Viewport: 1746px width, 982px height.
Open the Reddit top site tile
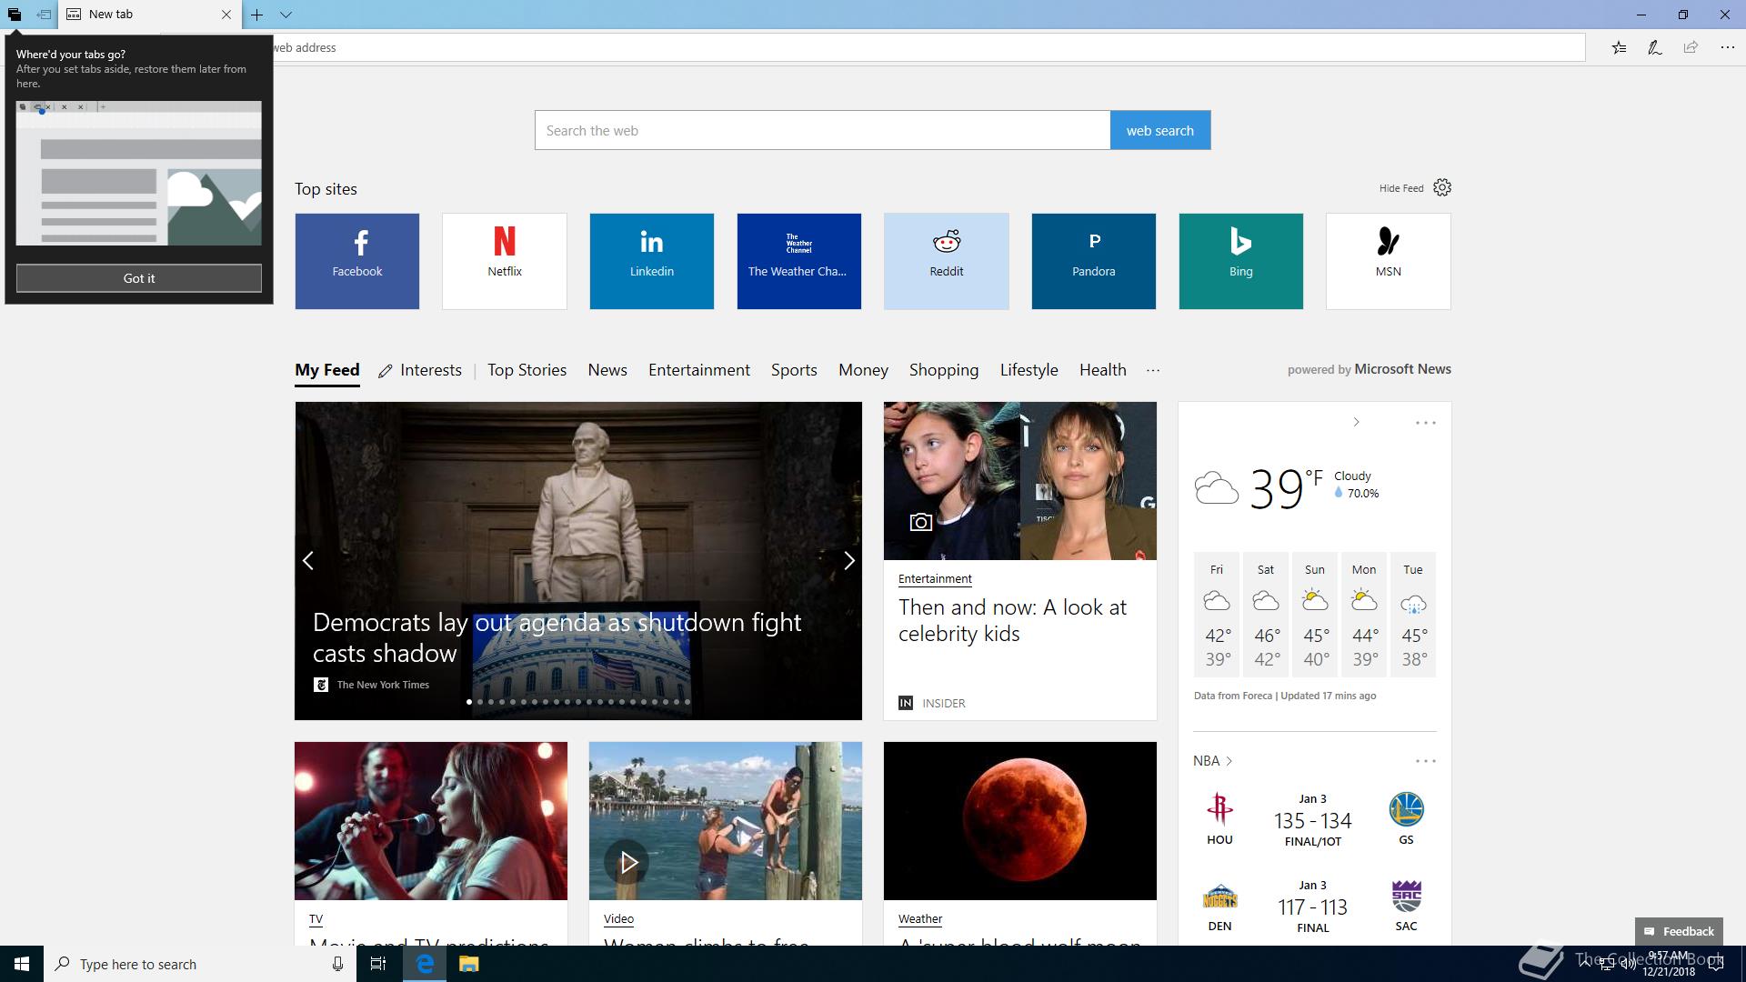pos(947,261)
